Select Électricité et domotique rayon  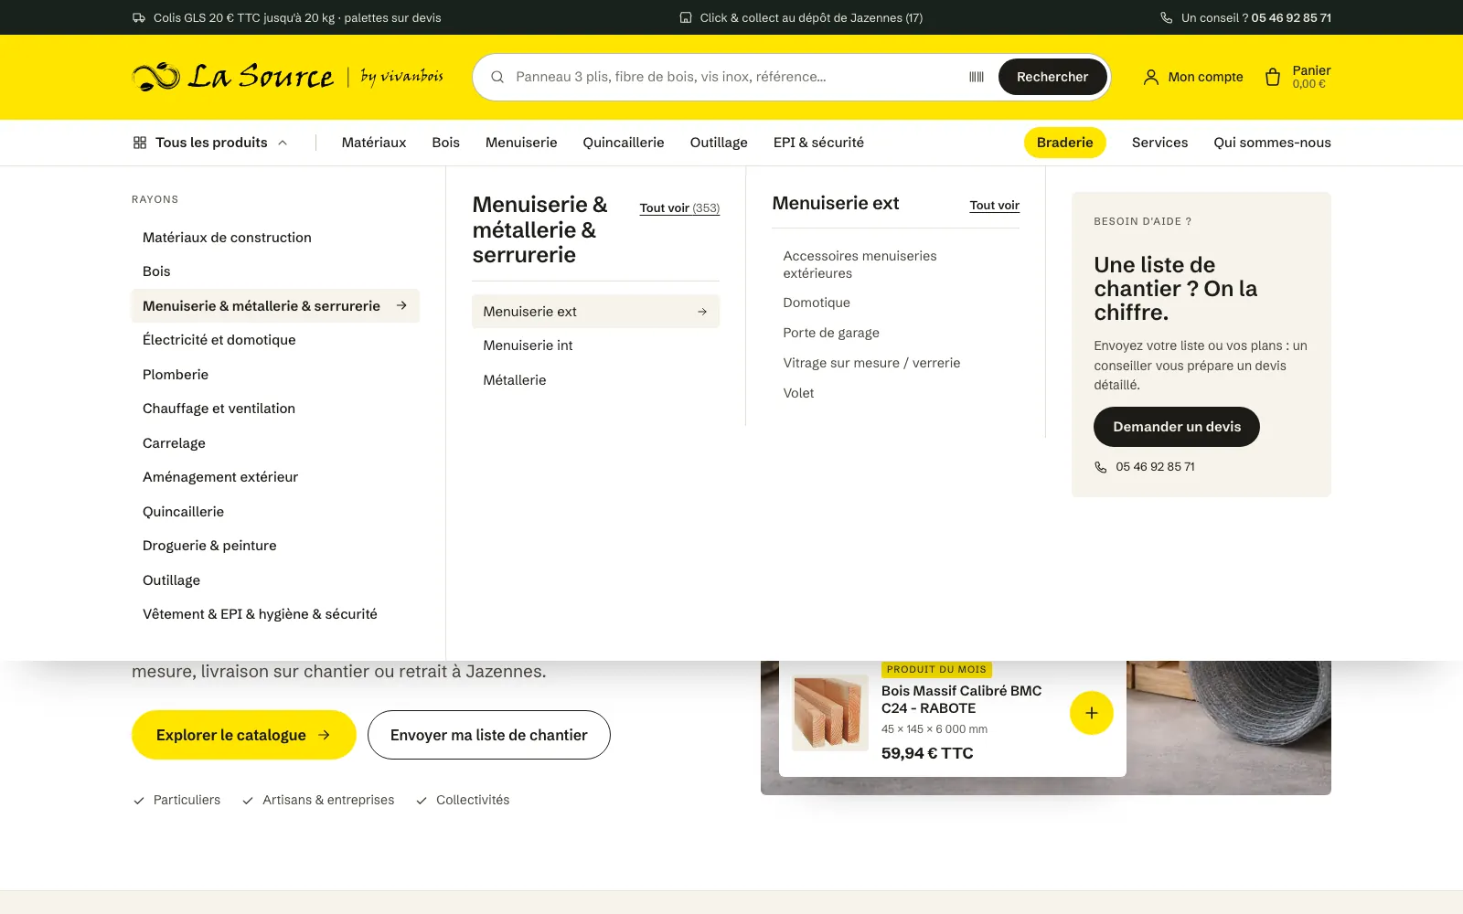[x=275, y=340]
